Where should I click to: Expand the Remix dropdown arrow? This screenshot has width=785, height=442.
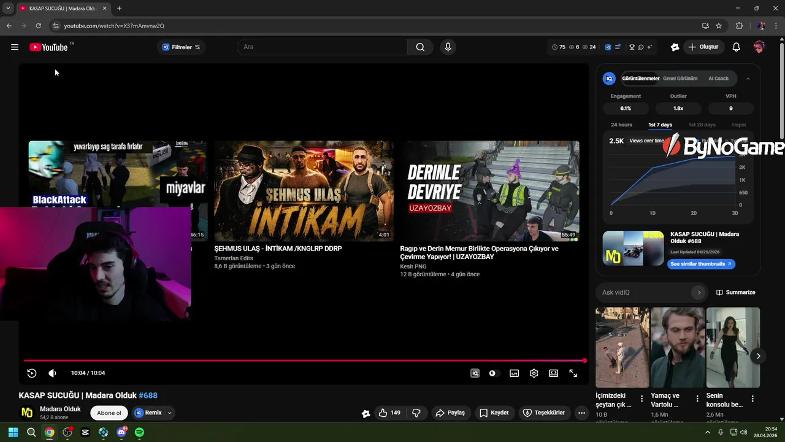(169, 413)
